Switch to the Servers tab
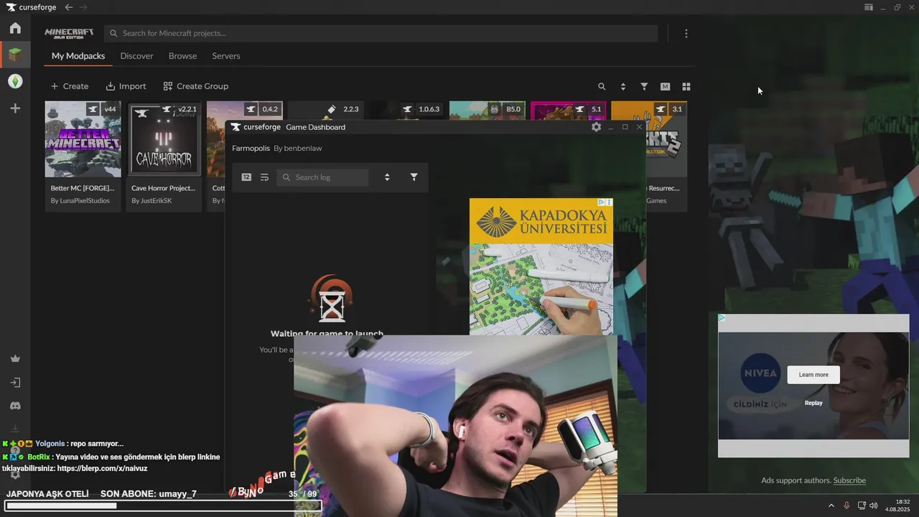Viewport: 919px width, 517px height. [226, 56]
